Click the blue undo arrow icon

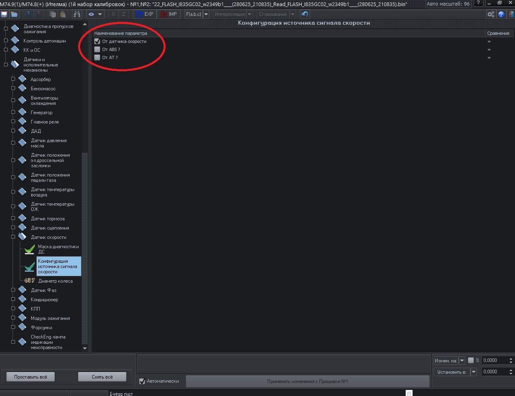click(x=305, y=14)
